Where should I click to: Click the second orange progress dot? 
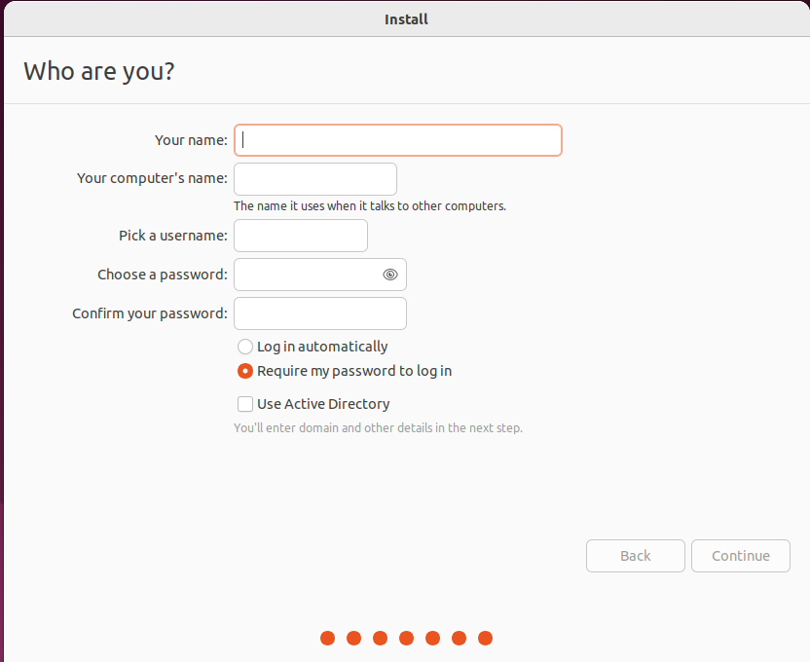[354, 639]
